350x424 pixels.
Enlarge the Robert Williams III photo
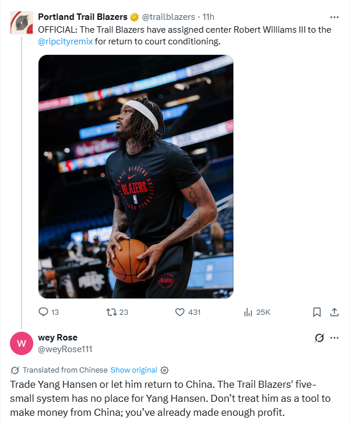[136, 177]
